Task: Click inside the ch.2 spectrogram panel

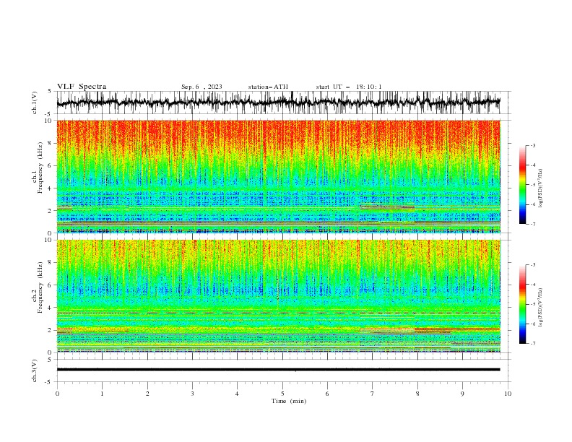Action: (278, 296)
